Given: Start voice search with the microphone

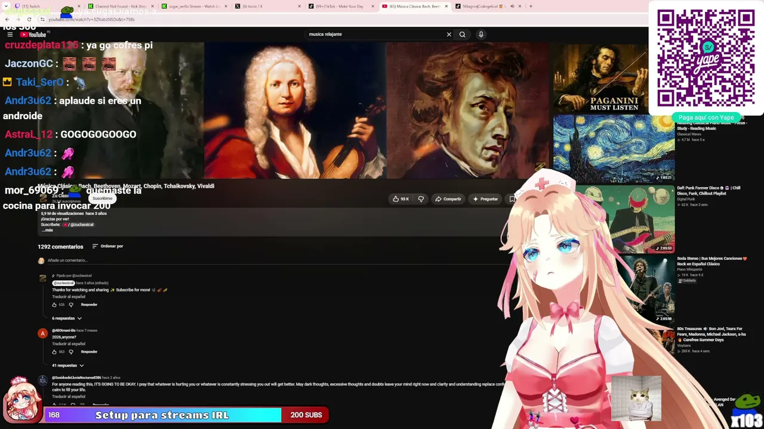Looking at the screenshot, I should pos(480,35).
